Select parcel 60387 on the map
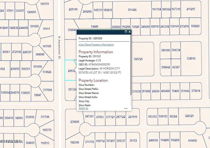 point(176,67)
